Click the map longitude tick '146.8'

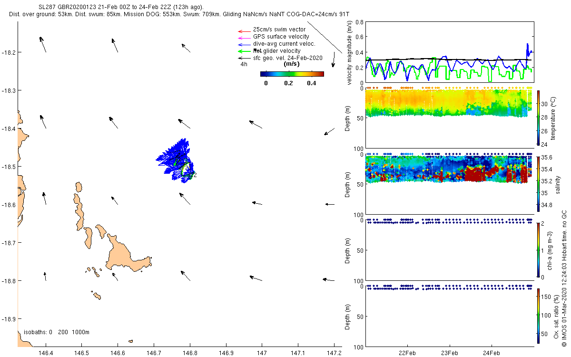pyautogui.click(x=190, y=354)
